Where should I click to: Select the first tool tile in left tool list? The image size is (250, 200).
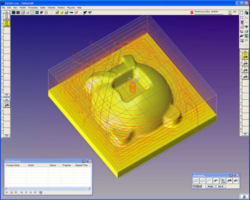6,17
